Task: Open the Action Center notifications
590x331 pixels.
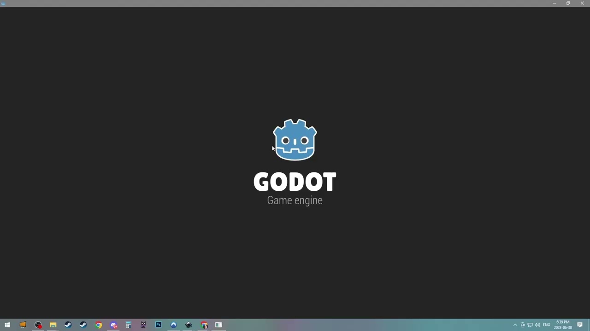Action: (x=580, y=325)
